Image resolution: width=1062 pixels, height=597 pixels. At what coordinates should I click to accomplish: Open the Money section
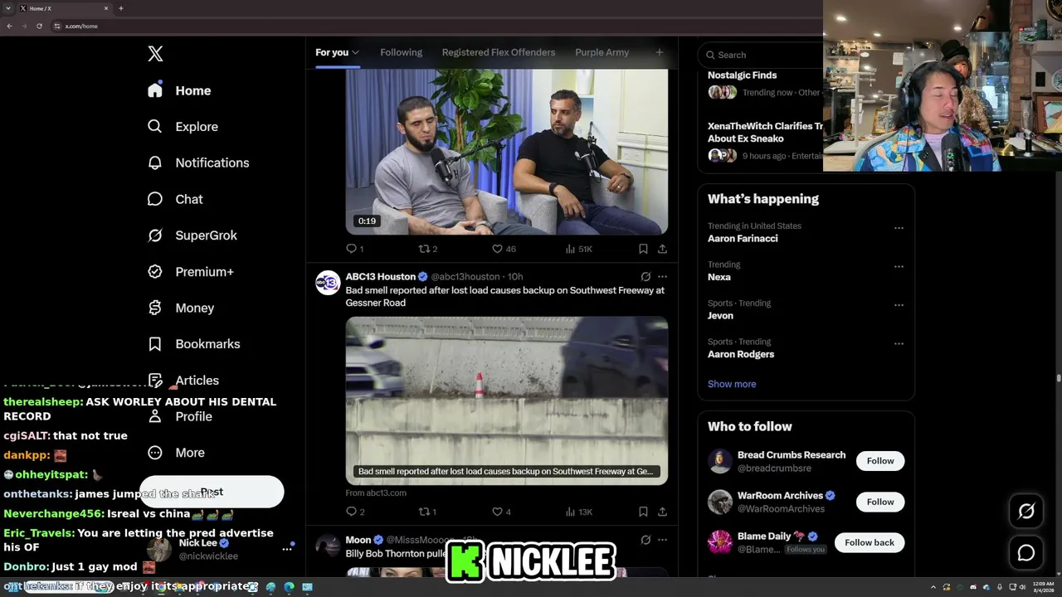[181, 308]
